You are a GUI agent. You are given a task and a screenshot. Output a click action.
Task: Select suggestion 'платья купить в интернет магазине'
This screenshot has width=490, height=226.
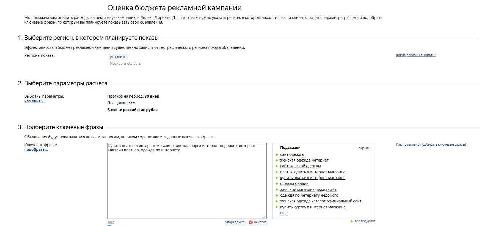[x=312, y=172]
